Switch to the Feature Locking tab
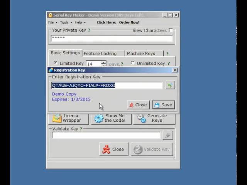 [x=103, y=54]
